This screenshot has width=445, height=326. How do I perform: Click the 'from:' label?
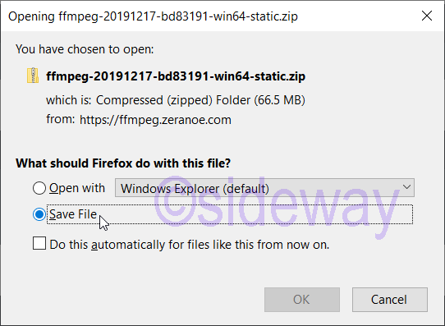click(x=61, y=119)
